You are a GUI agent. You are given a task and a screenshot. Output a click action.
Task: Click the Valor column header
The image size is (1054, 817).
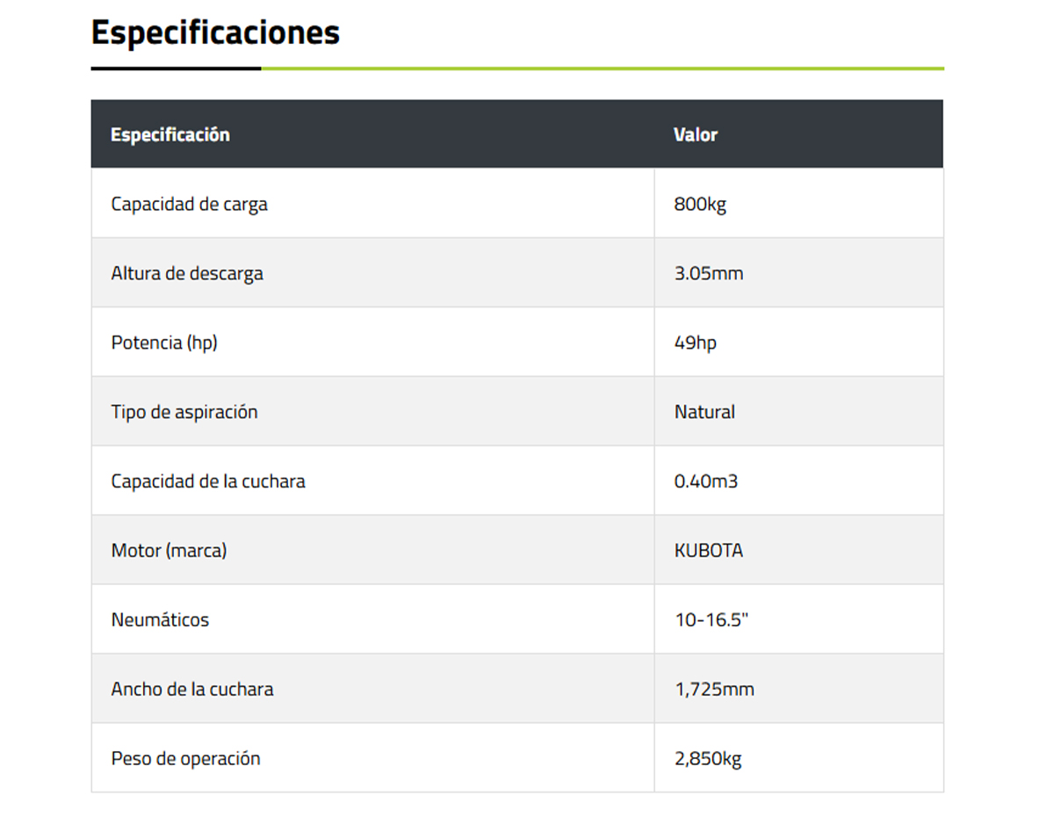tap(696, 134)
